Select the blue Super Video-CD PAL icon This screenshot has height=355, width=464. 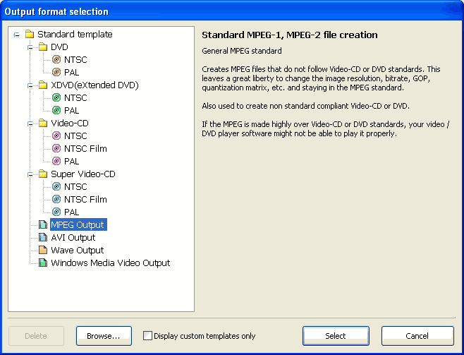click(x=56, y=212)
